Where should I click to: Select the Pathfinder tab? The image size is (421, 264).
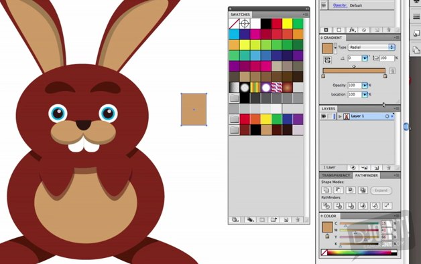366,175
